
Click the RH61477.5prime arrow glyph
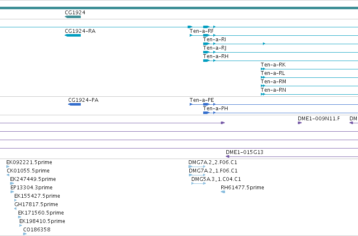tap(223, 192)
